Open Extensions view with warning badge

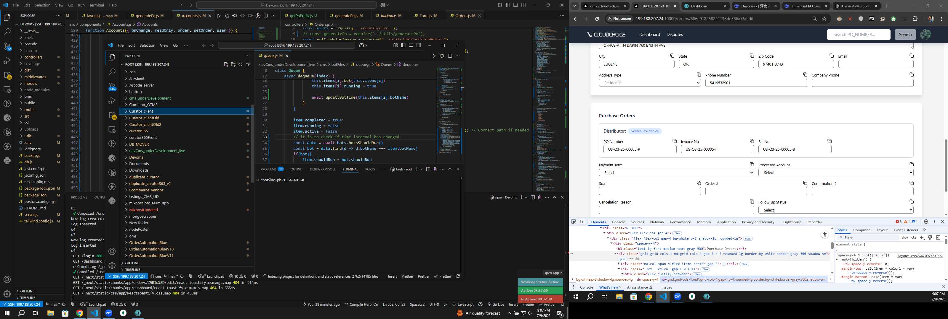112,115
